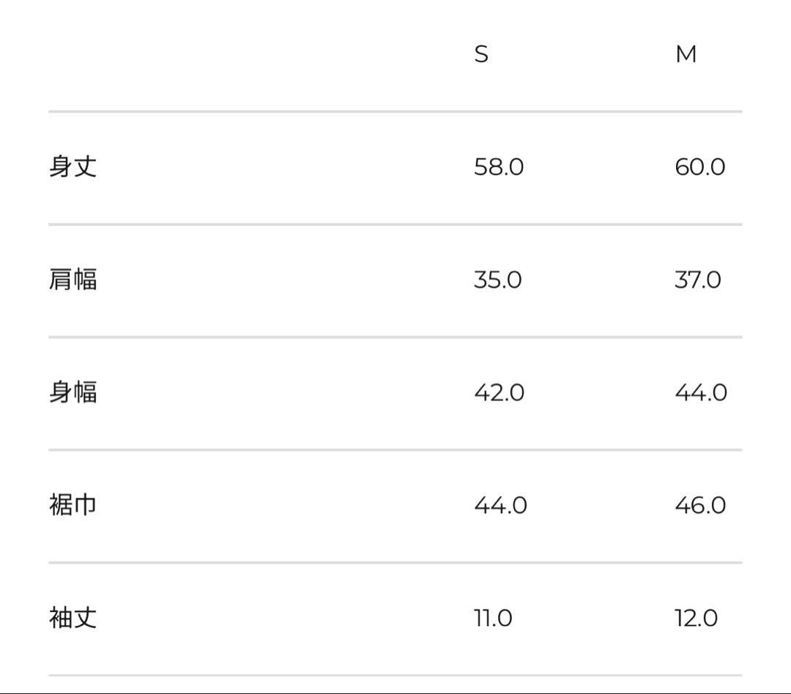Click the divider line below size headers
The width and height of the screenshot is (791, 694).
395,111
